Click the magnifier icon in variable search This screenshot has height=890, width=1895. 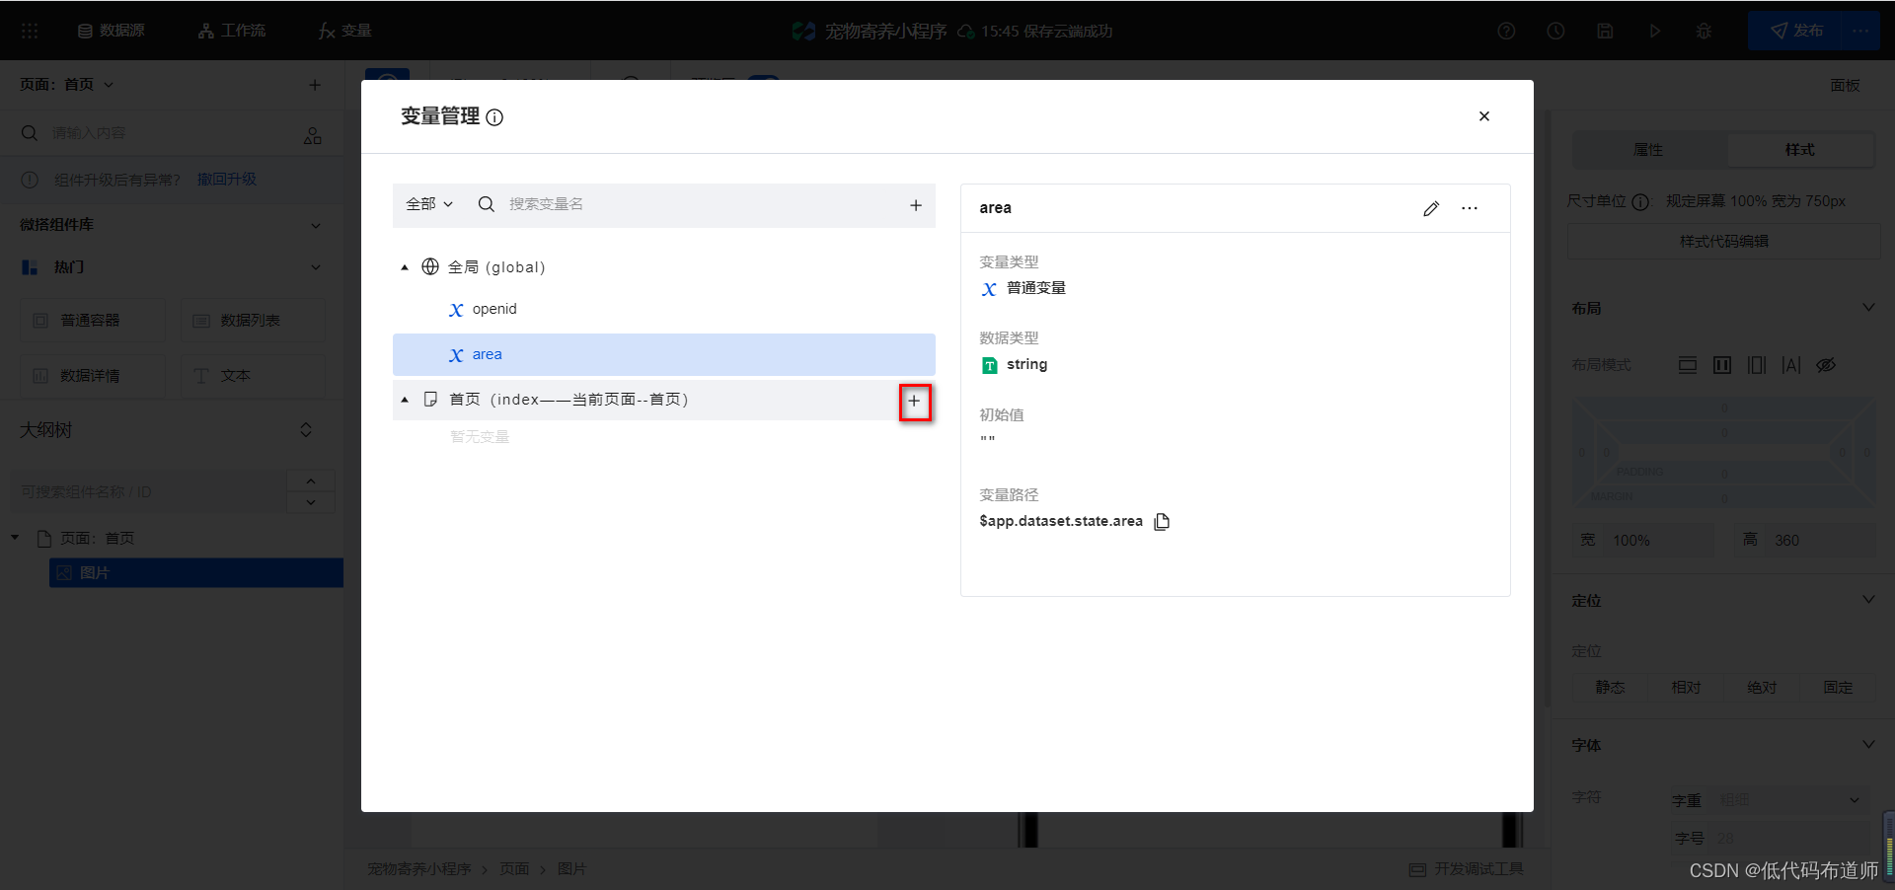pyautogui.click(x=486, y=204)
